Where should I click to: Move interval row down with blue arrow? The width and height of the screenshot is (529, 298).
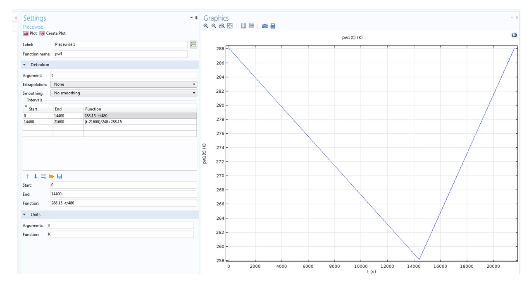pos(36,176)
